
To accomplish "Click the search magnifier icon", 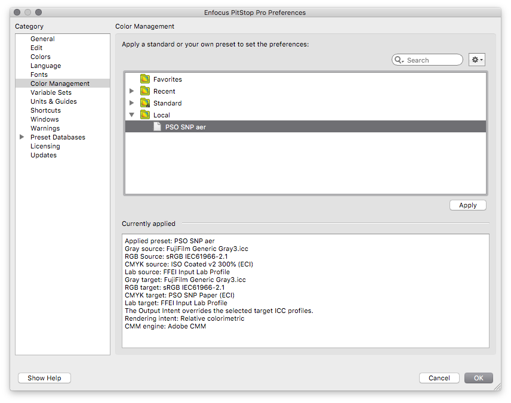I will pyautogui.click(x=399, y=60).
